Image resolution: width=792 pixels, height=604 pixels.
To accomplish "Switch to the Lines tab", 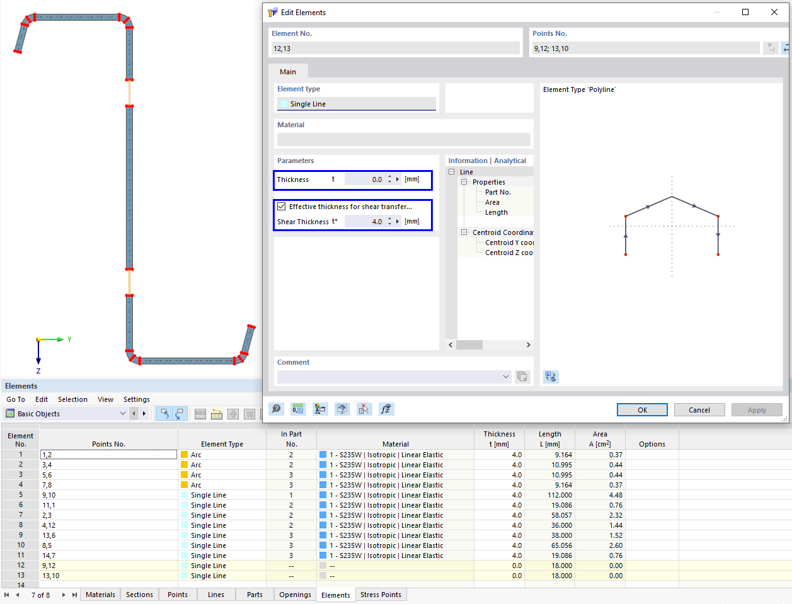I will (216, 595).
